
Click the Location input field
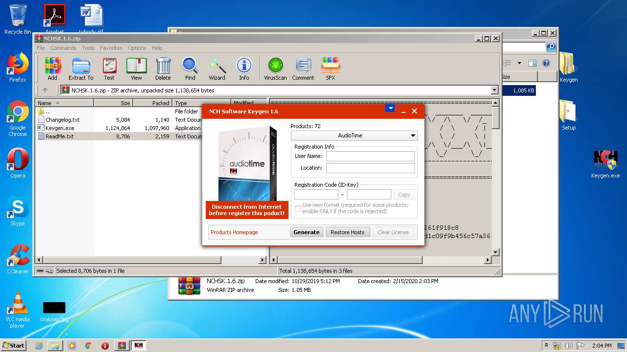click(370, 168)
